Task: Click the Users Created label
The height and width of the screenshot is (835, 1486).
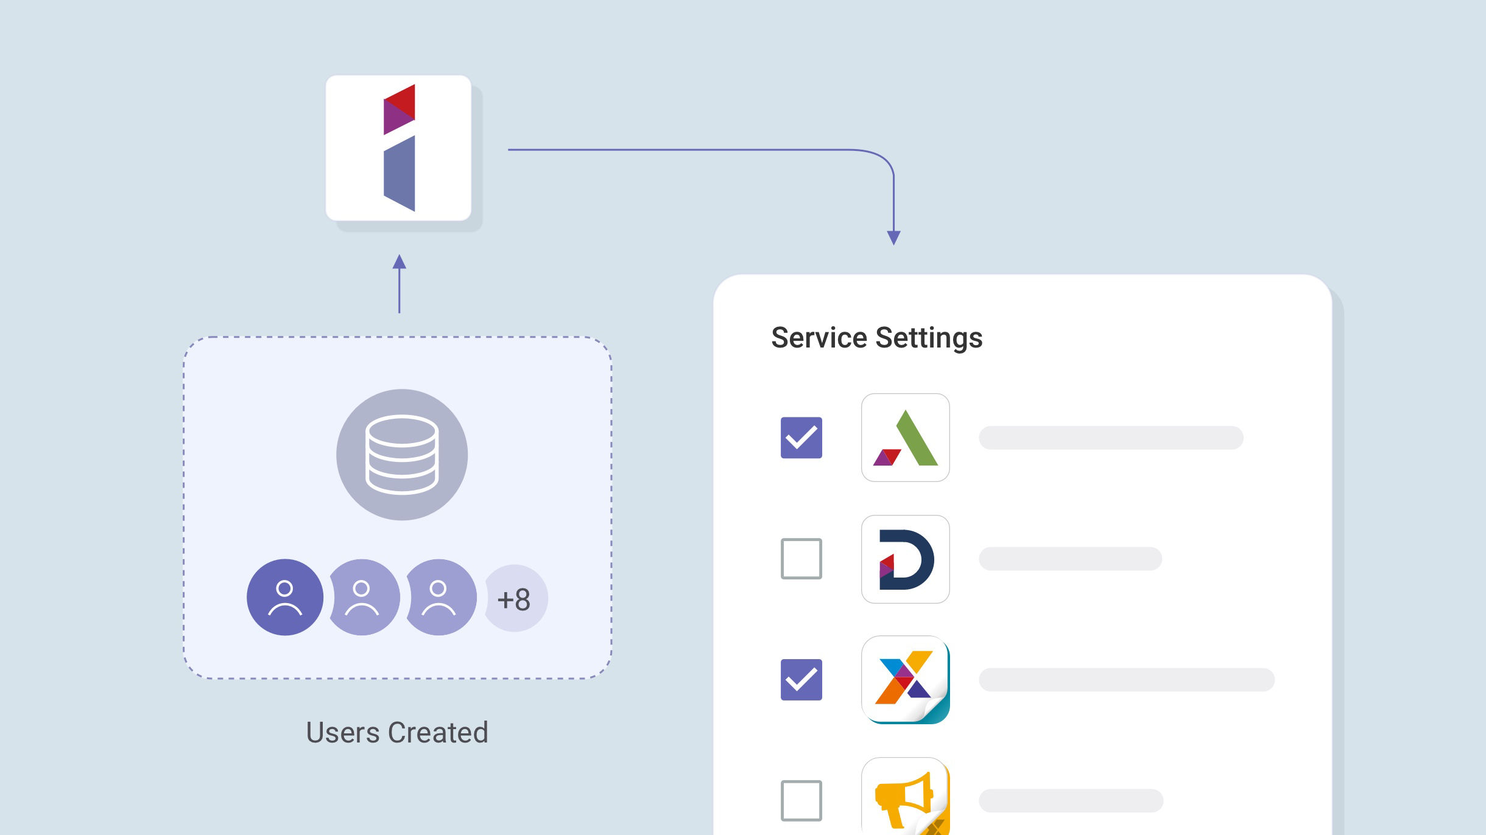Action: [397, 732]
